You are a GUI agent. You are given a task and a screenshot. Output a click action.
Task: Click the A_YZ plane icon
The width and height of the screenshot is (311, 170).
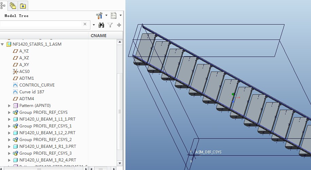coord(15,51)
